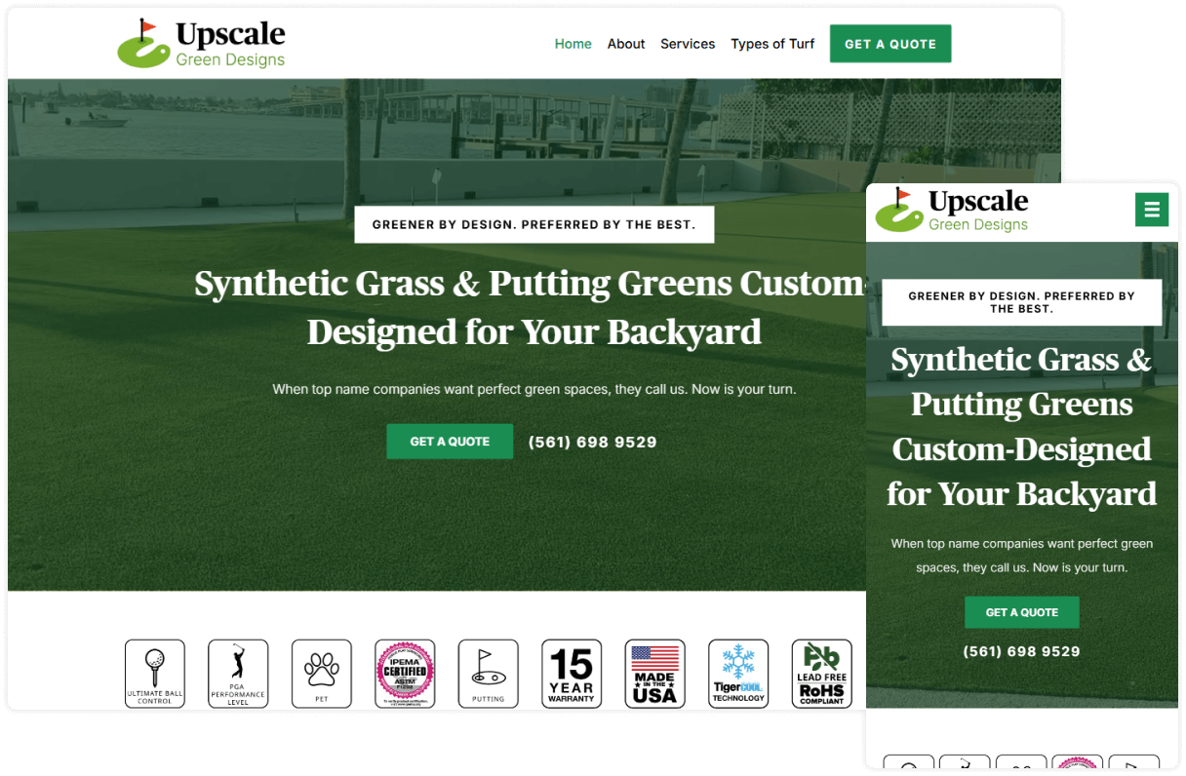Click the PGA Performance Level golfer icon
Viewport: 1186px width, 776px height.
click(x=238, y=673)
